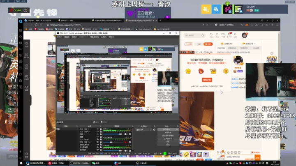Image resolution: width=296 pixels, height=166 pixels.
Task: Open OBS 场景集合(S) menu
Action: 95,37
